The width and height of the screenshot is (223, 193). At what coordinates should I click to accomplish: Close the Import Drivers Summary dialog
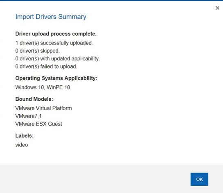coord(217,8)
